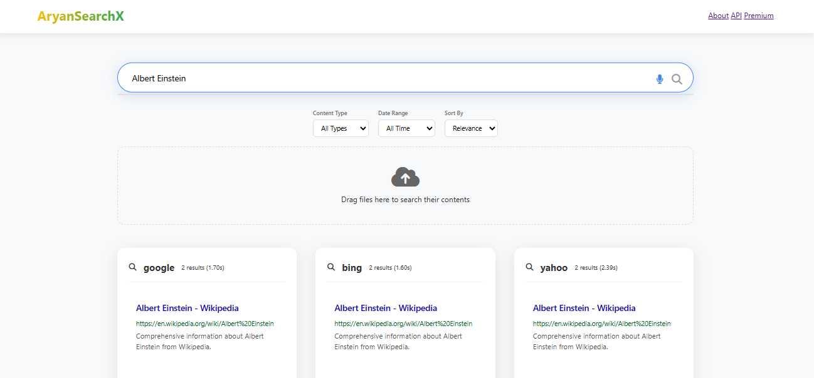This screenshot has width=814, height=378.
Task: Open the Wikipedia result in the bing column
Action: click(x=386, y=308)
